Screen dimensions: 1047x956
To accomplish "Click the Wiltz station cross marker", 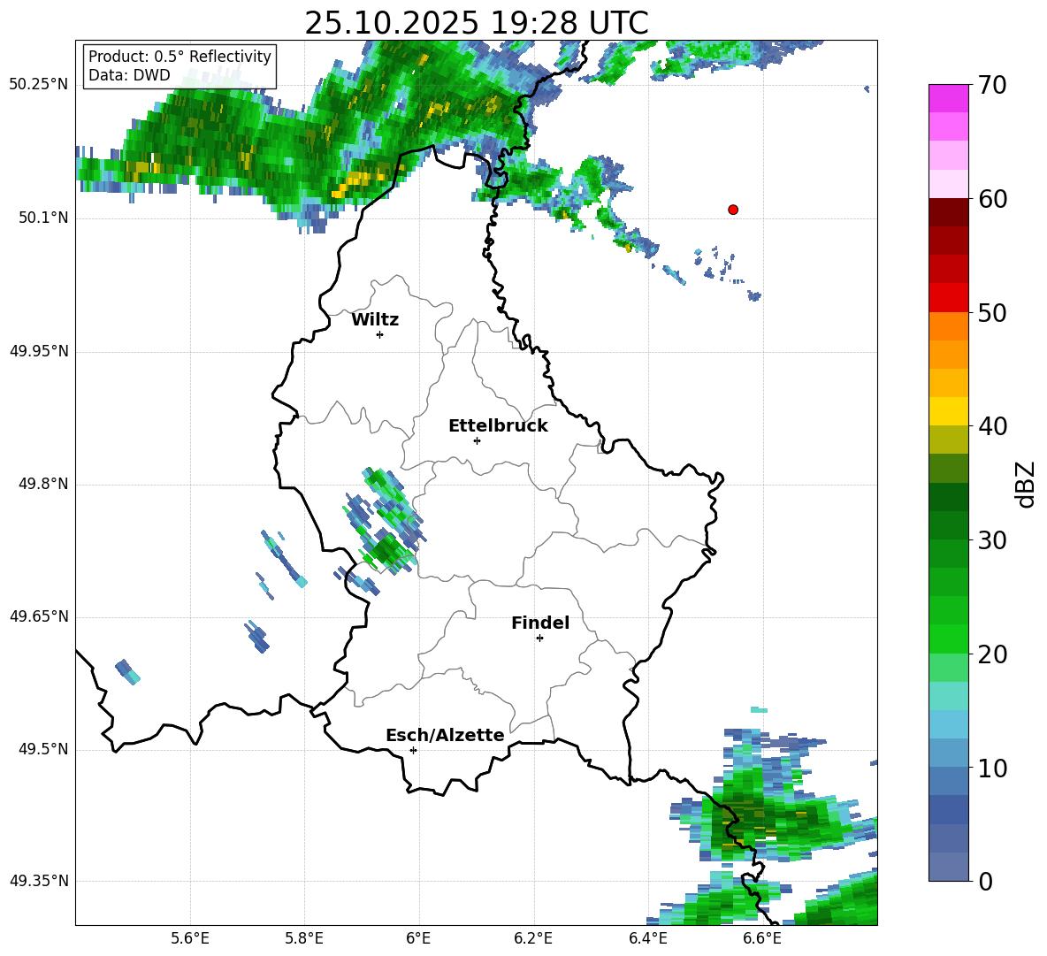I will tap(380, 334).
